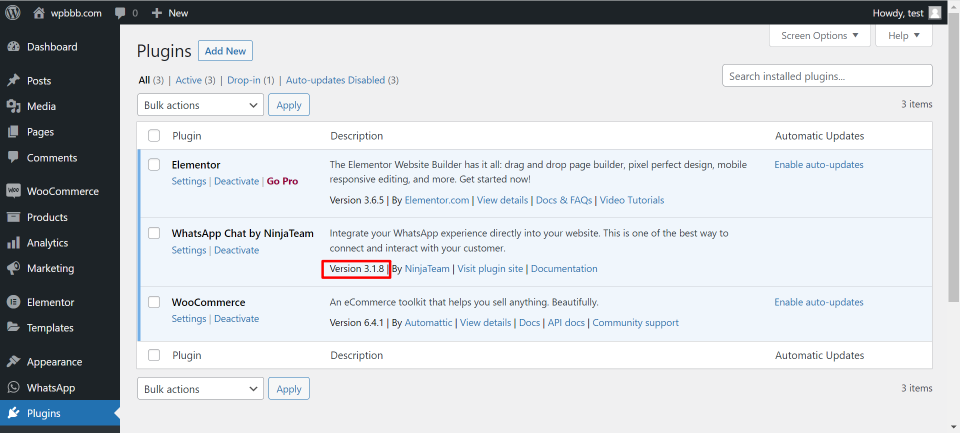Image resolution: width=960 pixels, height=433 pixels.
Task: Open the Dashboard menu item
Action: coord(60,46)
